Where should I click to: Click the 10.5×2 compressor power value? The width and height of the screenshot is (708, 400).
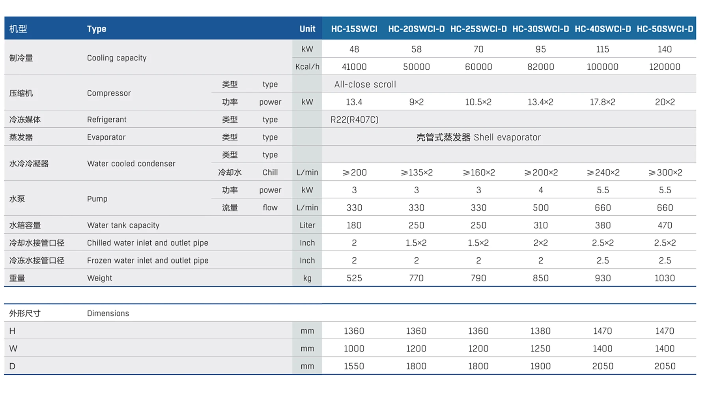(x=478, y=102)
